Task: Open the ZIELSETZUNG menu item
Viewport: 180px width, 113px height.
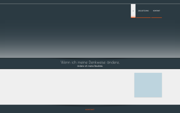Action: click(x=143, y=11)
